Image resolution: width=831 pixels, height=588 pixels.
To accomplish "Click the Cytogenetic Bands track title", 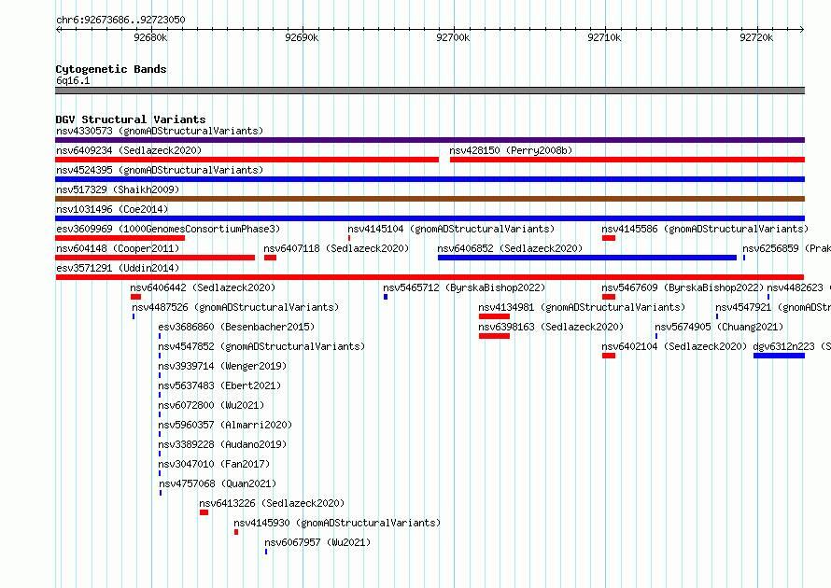I will (111, 69).
